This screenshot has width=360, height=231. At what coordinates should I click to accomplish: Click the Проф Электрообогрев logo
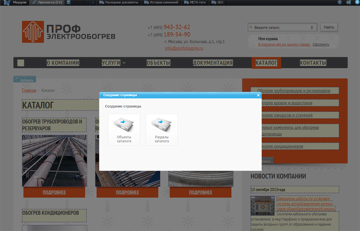coord(69,31)
